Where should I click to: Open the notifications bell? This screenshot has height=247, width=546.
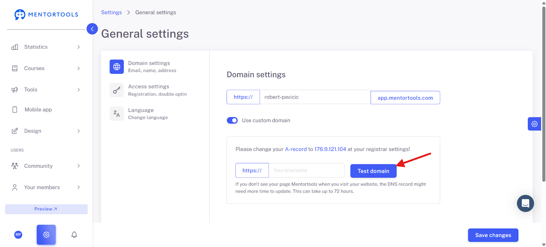[x=74, y=235]
